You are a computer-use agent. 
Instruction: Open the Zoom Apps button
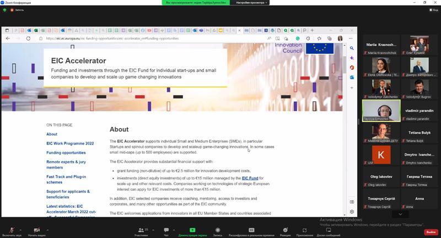click(x=305, y=231)
